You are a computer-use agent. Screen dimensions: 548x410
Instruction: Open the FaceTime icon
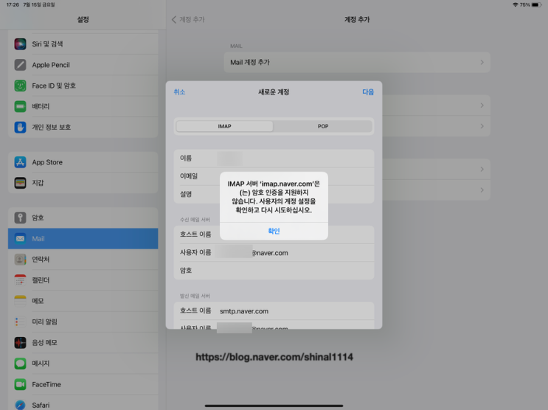(x=20, y=384)
